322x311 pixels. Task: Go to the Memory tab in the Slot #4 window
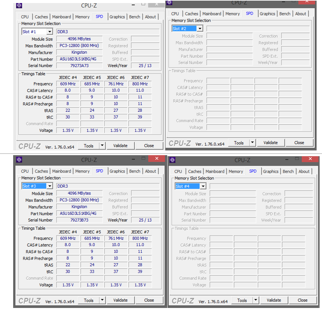(x=236, y=171)
